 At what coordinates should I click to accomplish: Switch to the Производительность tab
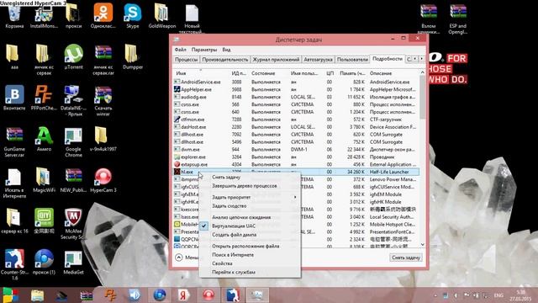point(225,60)
